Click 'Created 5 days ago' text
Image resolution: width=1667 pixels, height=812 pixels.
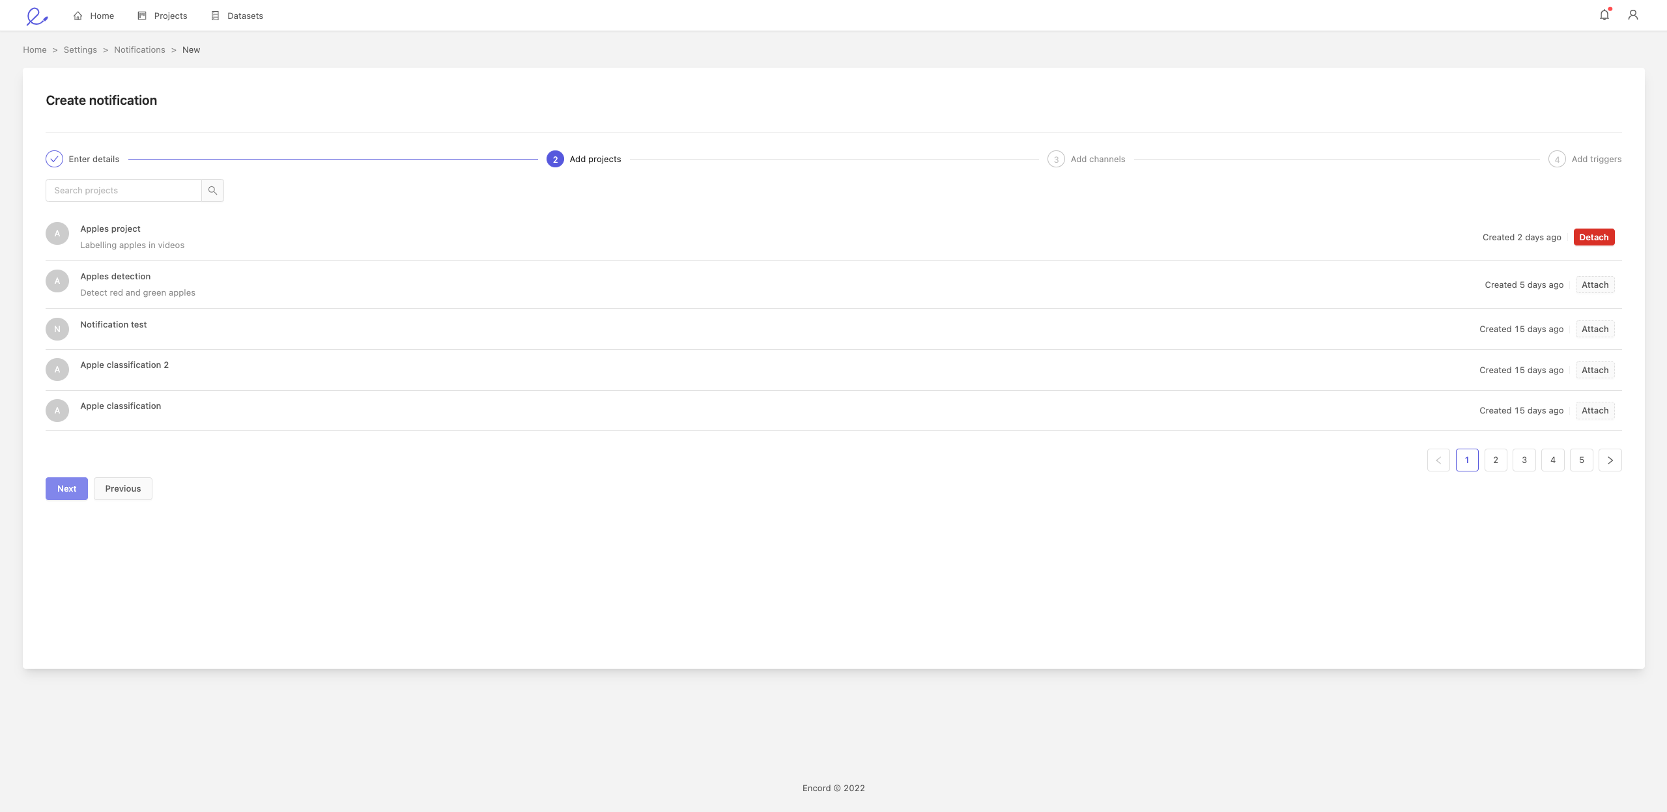tap(1524, 285)
